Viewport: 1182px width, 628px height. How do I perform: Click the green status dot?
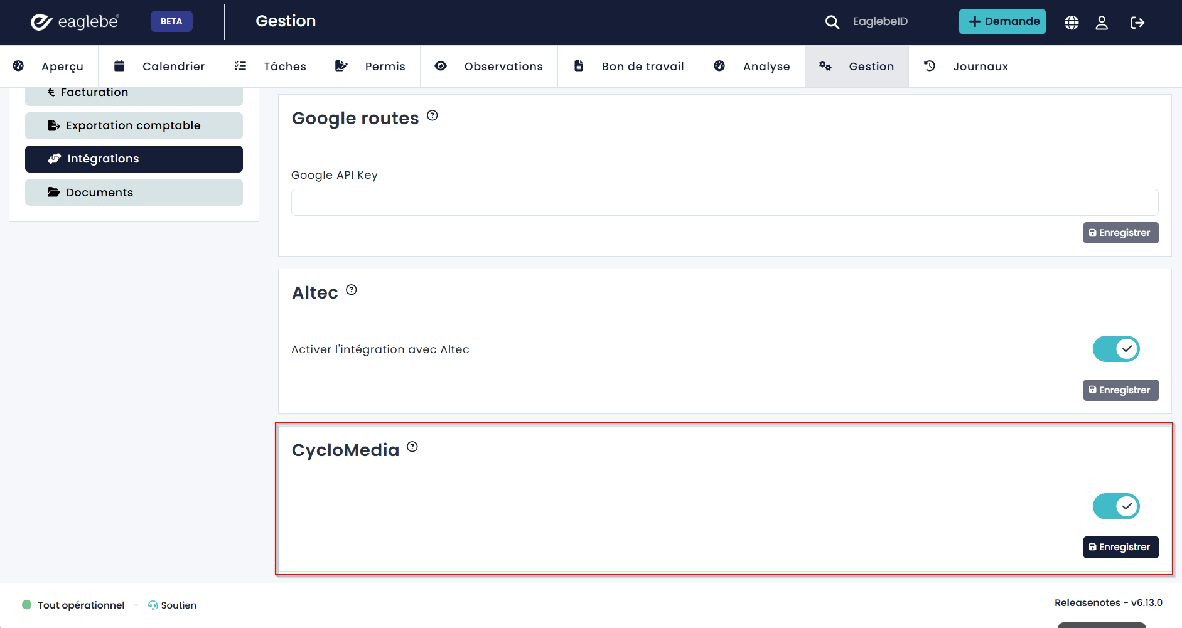(x=27, y=605)
